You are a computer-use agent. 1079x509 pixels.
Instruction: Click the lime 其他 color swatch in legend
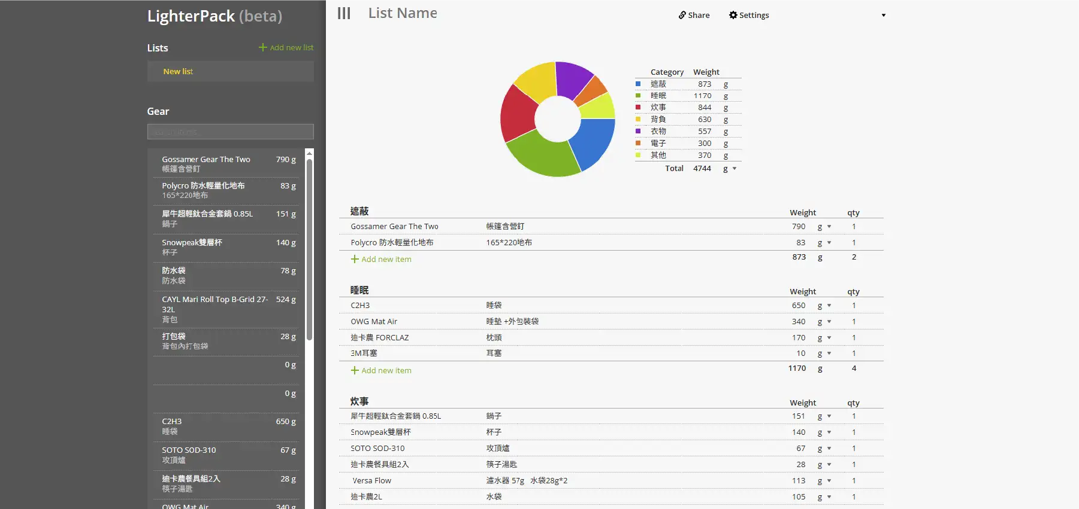point(638,155)
